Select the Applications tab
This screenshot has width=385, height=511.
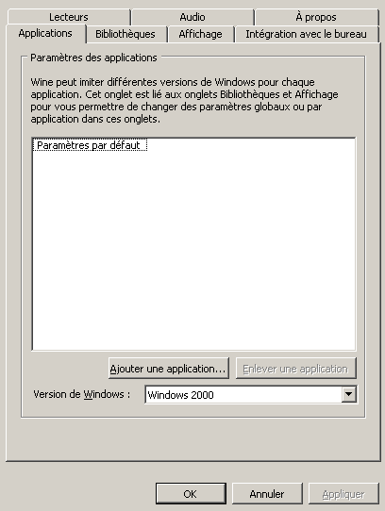45,33
